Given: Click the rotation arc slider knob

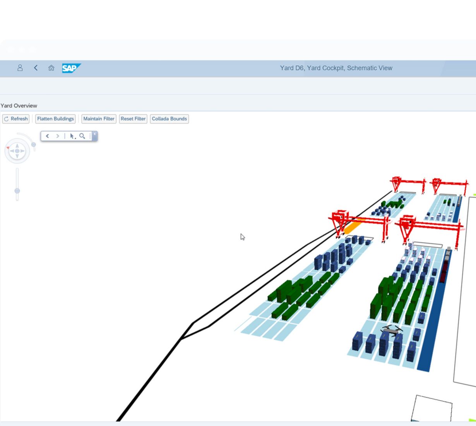Looking at the screenshot, I should coord(34,144).
